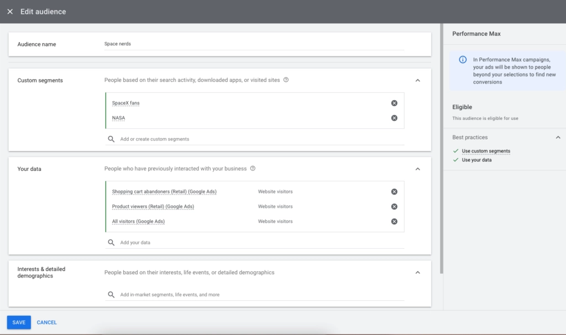Screen dimensions: 566x335
Task: Click Website visitors next to Shopping cart abandoners
Action: [275, 192]
